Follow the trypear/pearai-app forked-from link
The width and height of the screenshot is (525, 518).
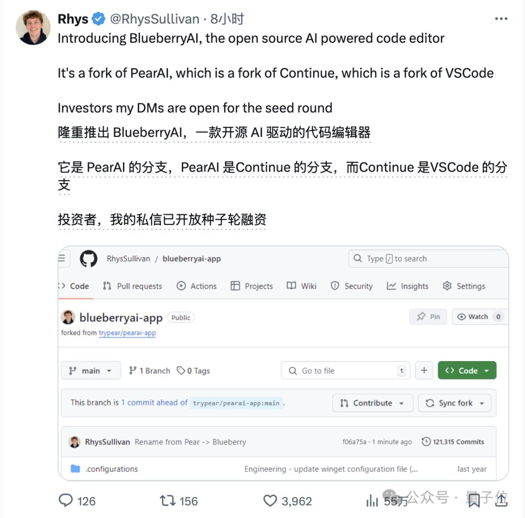(127, 333)
